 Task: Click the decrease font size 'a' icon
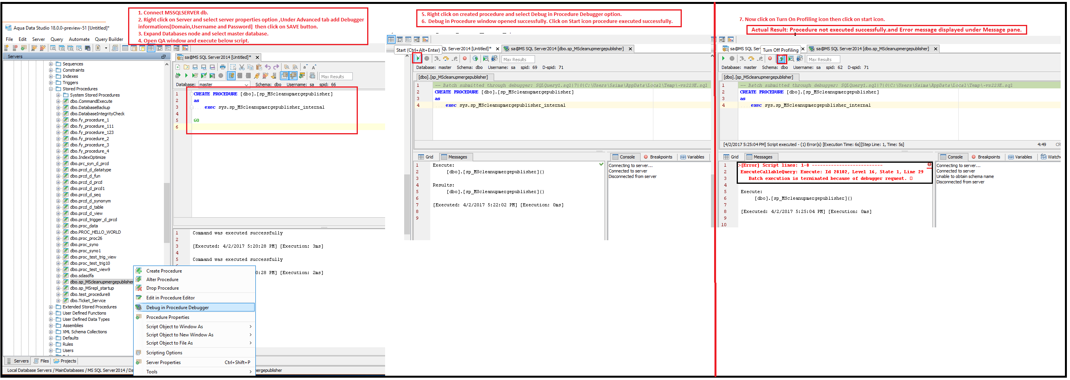pyautogui.click(x=306, y=67)
